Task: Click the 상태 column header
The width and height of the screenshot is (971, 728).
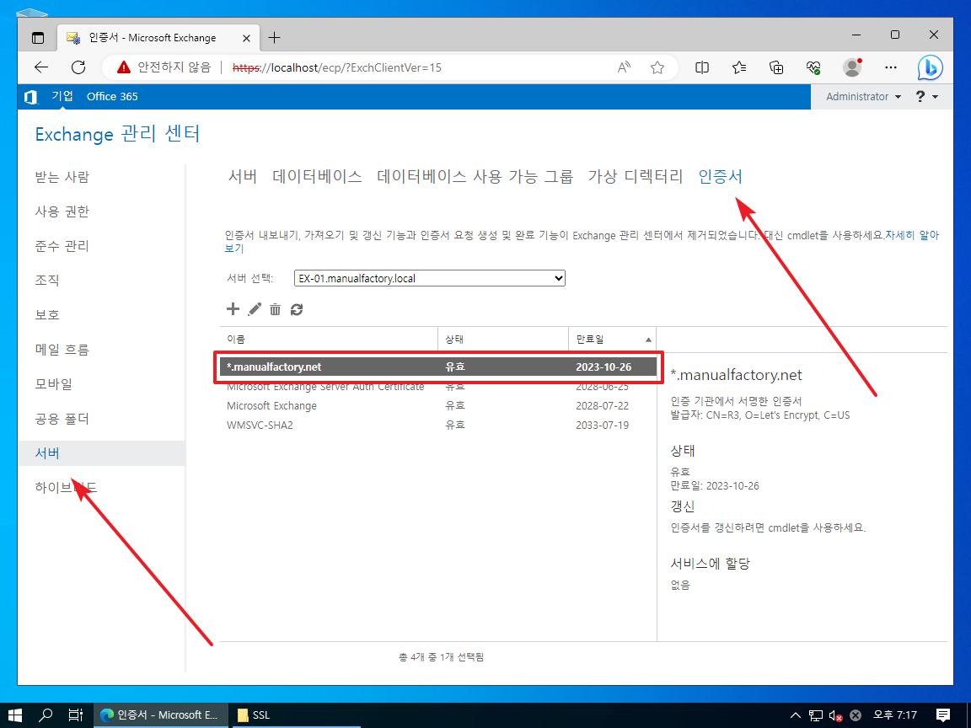Action: (503, 340)
